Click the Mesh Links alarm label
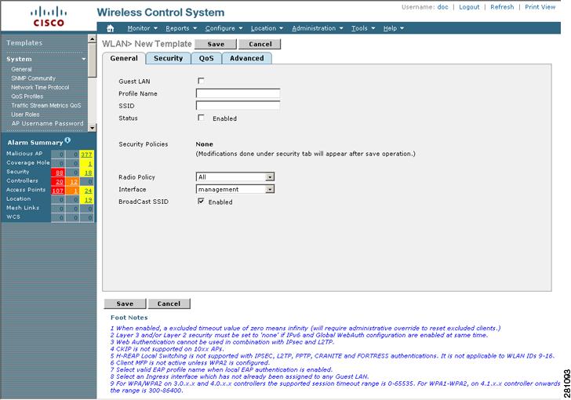This screenshot has width=571, height=400. (x=22, y=208)
